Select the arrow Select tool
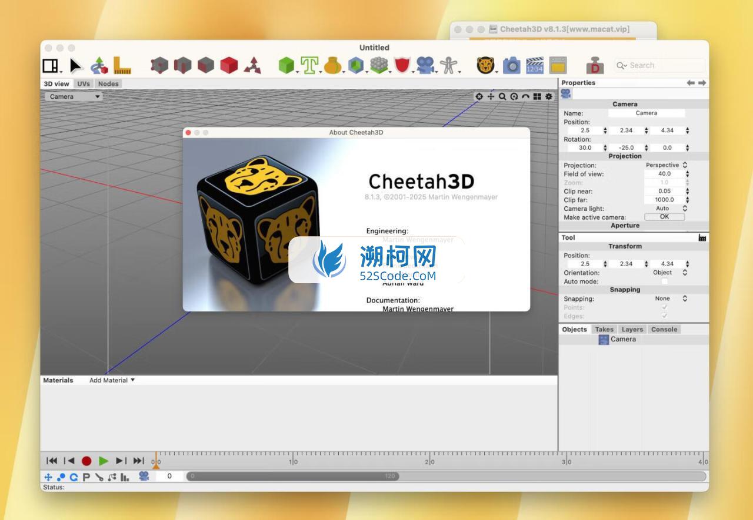This screenshot has height=520, width=753. 76,65
